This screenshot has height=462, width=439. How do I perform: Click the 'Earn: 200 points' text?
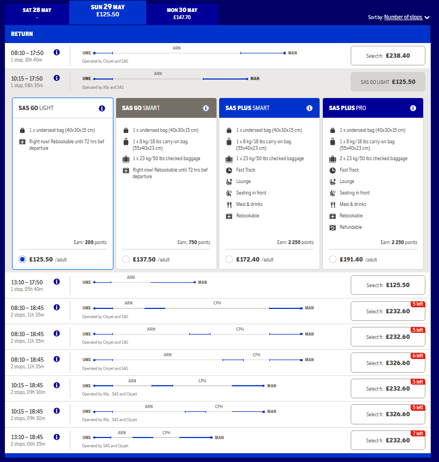point(90,242)
